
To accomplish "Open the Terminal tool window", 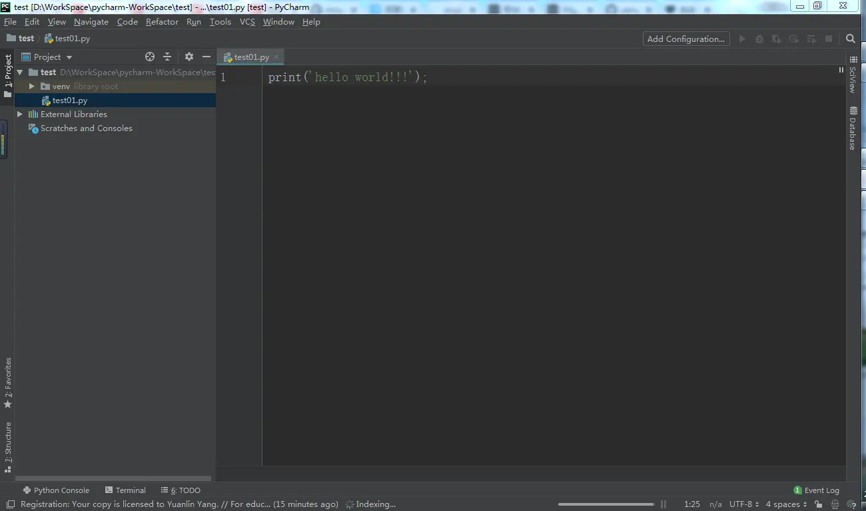I will click(125, 490).
